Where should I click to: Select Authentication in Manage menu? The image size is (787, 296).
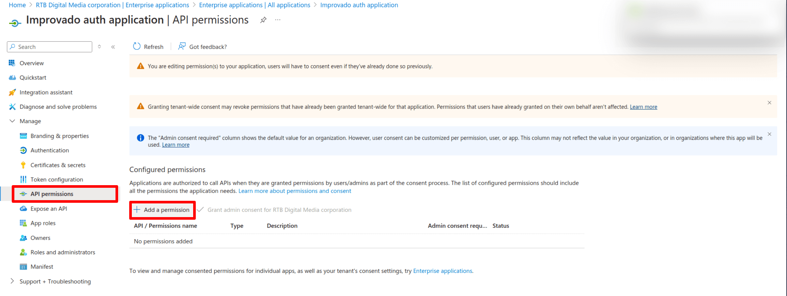[50, 150]
